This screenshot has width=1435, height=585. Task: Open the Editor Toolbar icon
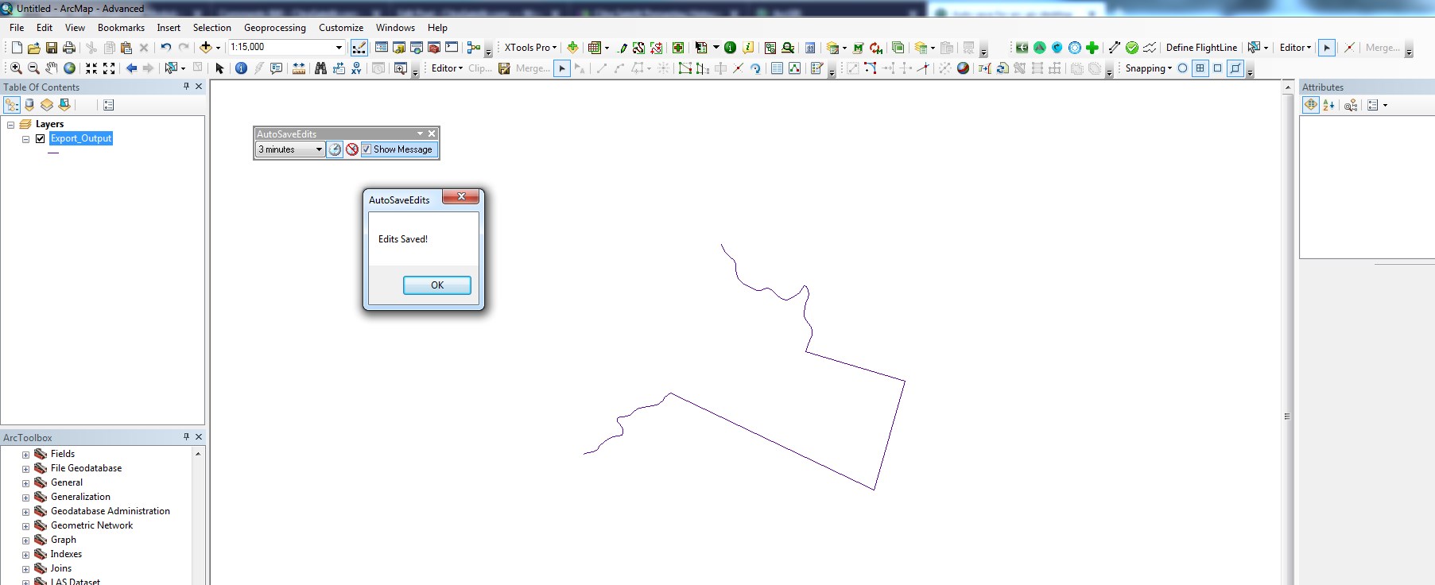(x=359, y=48)
